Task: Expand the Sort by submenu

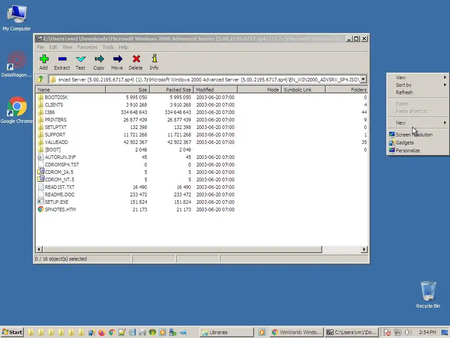Action: (418, 85)
